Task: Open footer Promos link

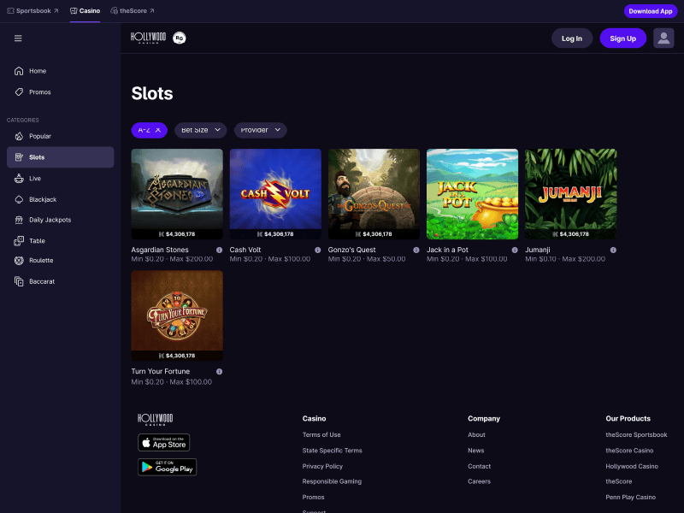Action: (313, 498)
